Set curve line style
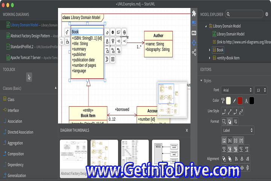 pos(241,112)
